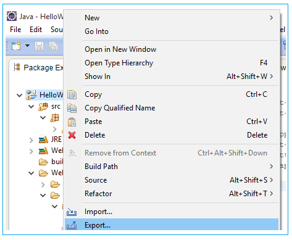Select the buil folder tree item
The height and width of the screenshot is (240, 292).
[57, 162]
